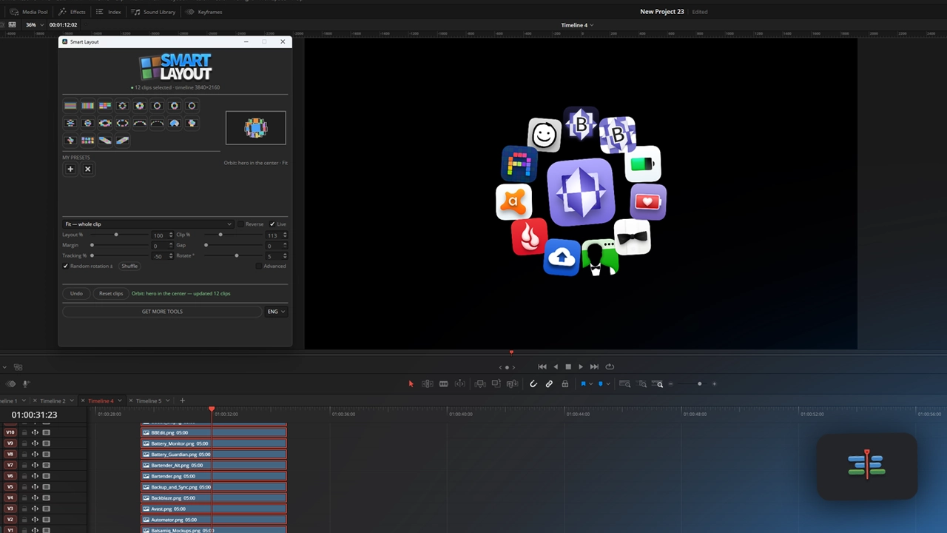
Task: Open the Effects panel
Action: [73, 12]
